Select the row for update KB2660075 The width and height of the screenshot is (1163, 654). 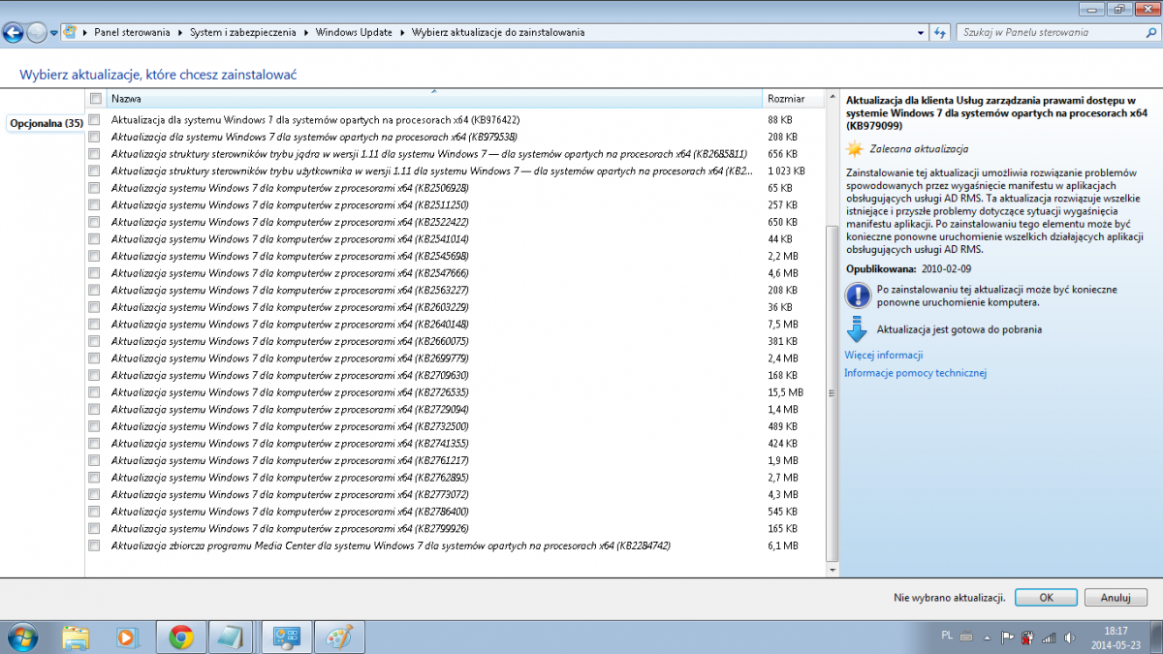(x=456, y=341)
